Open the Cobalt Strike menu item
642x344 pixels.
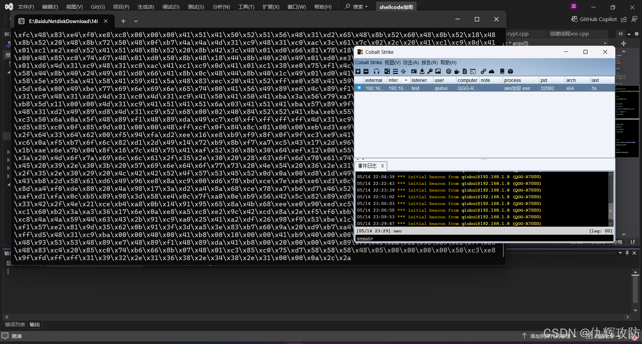click(368, 63)
